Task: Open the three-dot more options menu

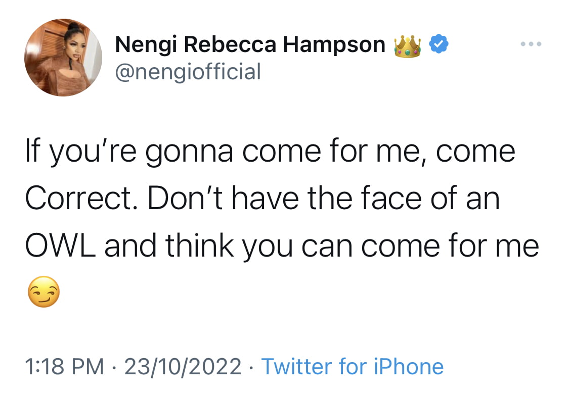Action: (x=531, y=44)
